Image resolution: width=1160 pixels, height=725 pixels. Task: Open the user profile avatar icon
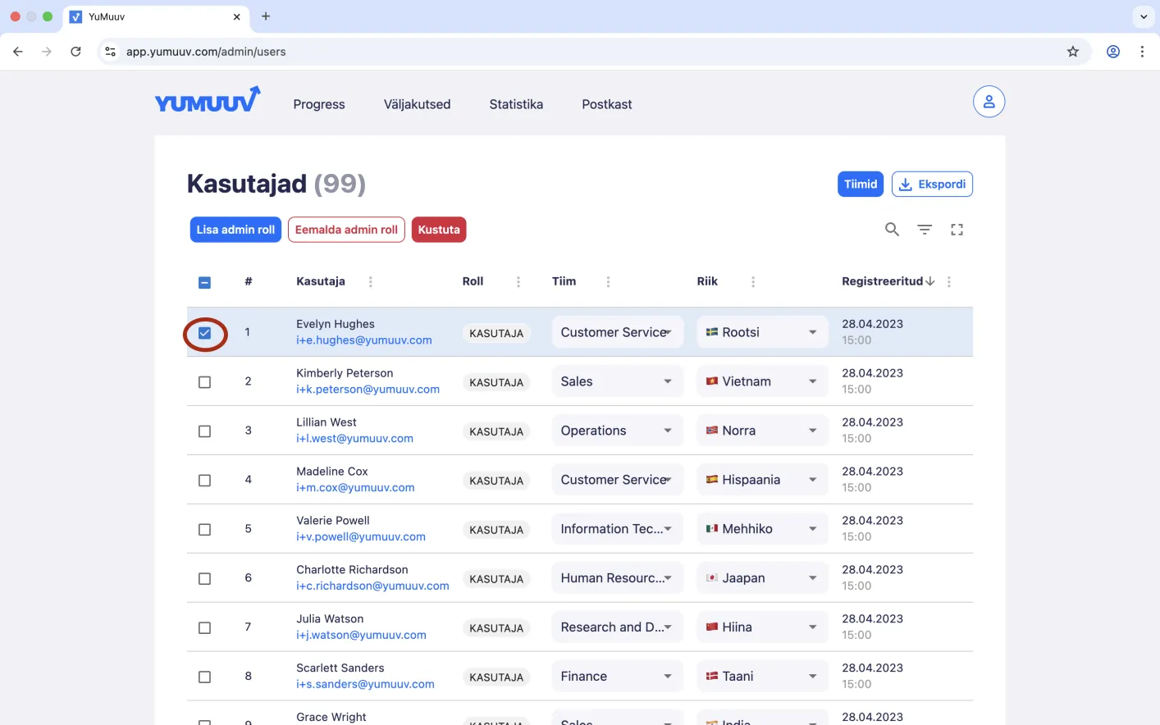[989, 102]
